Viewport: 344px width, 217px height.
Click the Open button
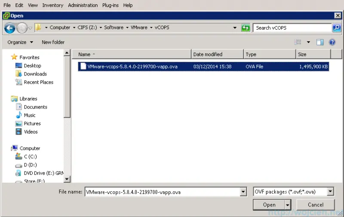coord(269,205)
